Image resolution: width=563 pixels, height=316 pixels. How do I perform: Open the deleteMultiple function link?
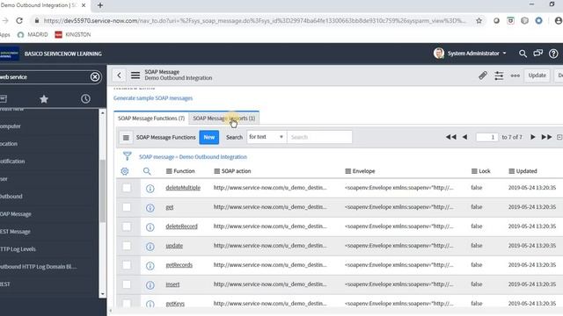point(183,188)
